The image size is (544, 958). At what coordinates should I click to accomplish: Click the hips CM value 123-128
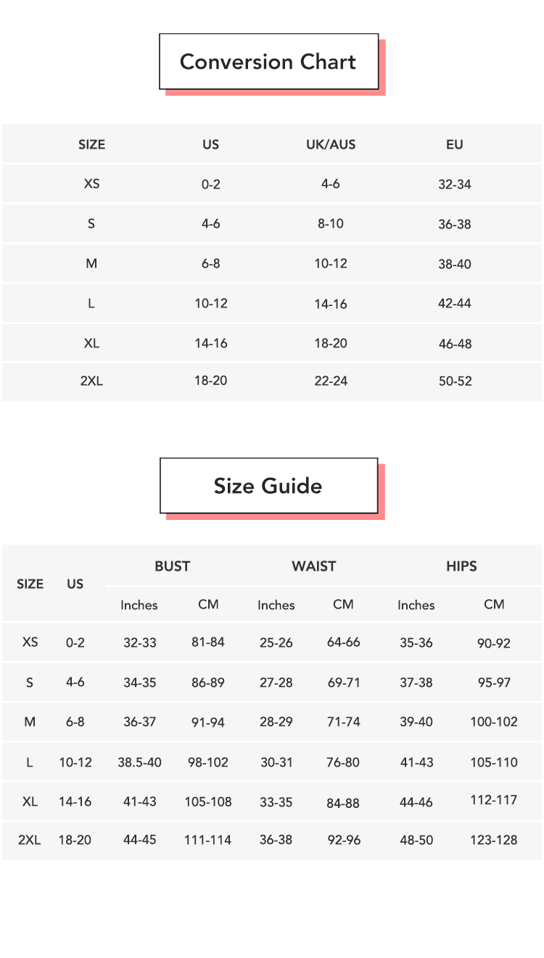click(494, 840)
